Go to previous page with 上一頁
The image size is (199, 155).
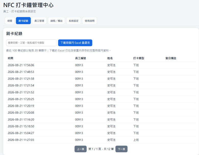[80, 149]
